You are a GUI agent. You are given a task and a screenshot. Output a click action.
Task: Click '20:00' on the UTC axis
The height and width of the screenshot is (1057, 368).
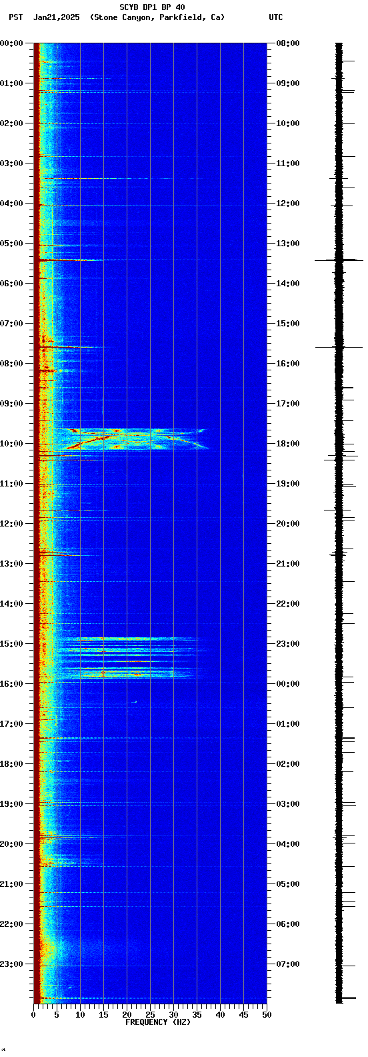[288, 524]
